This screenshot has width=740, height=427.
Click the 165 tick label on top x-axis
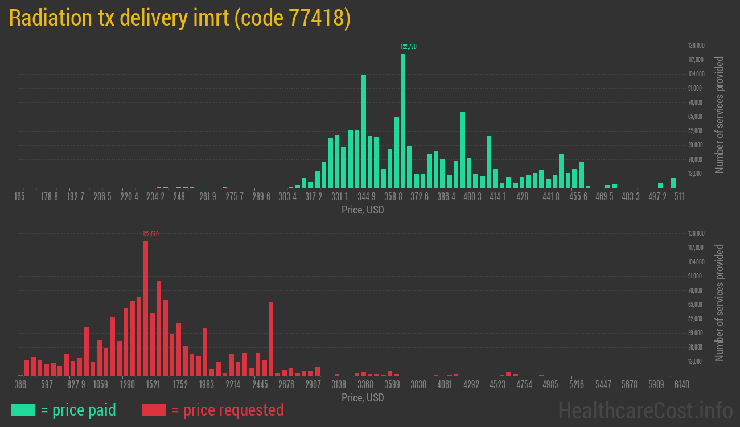tap(20, 196)
